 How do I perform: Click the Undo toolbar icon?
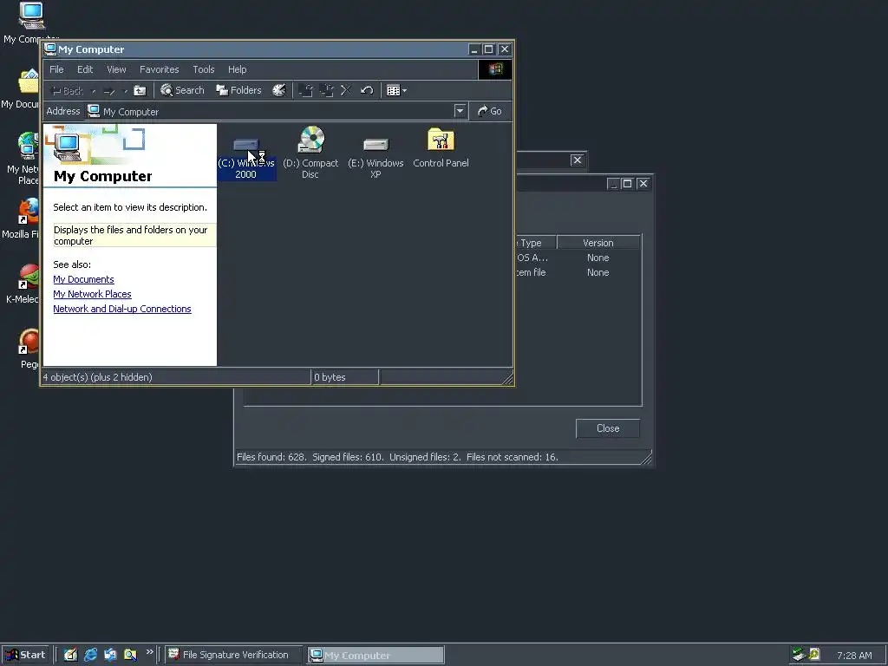pyautogui.click(x=367, y=90)
